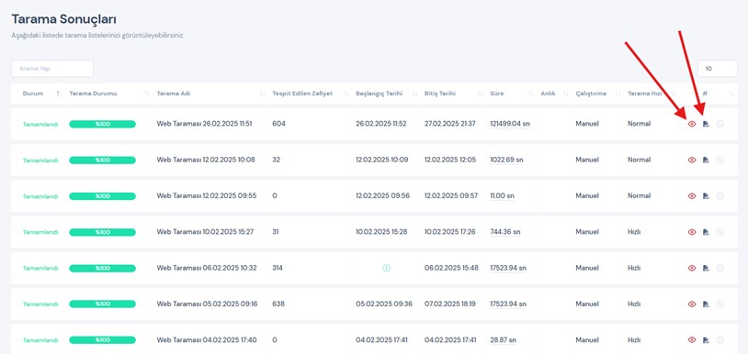Screen dimensions: 748x354
Task: Click the vulnerability count 604
Action: pos(278,124)
